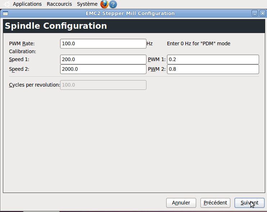Click into the Speed 1 field
267x212 pixels.
(103, 60)
